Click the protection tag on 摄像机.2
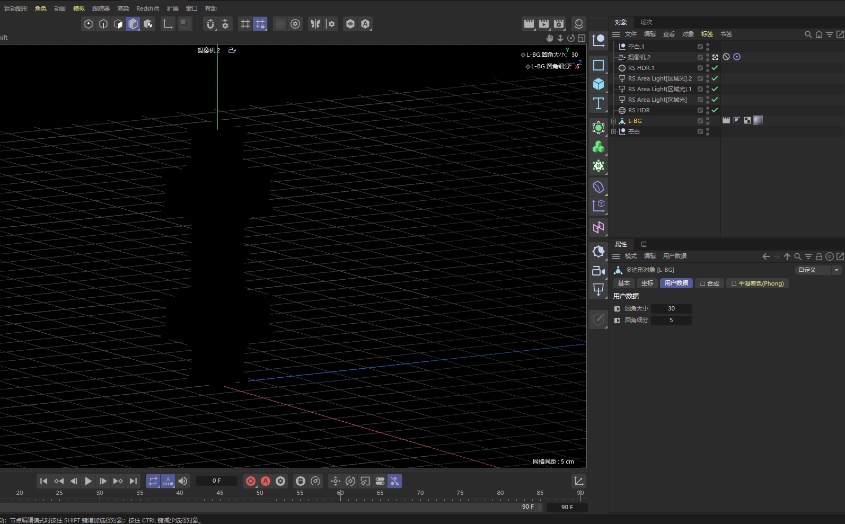This screenshot has height=524, width=845. point(726,57)
